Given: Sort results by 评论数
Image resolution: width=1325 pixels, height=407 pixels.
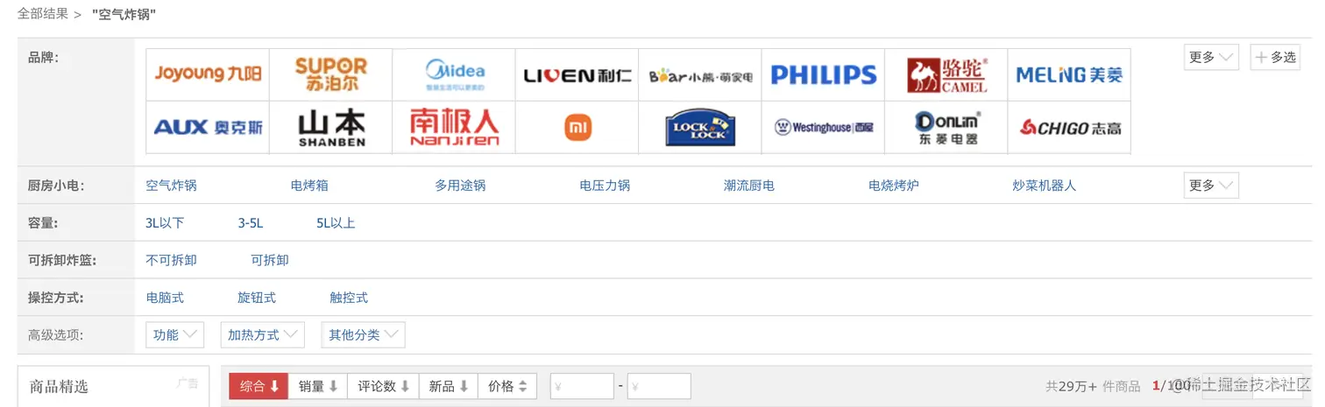Looking at the screenshot, I should (x=384, y=386).
